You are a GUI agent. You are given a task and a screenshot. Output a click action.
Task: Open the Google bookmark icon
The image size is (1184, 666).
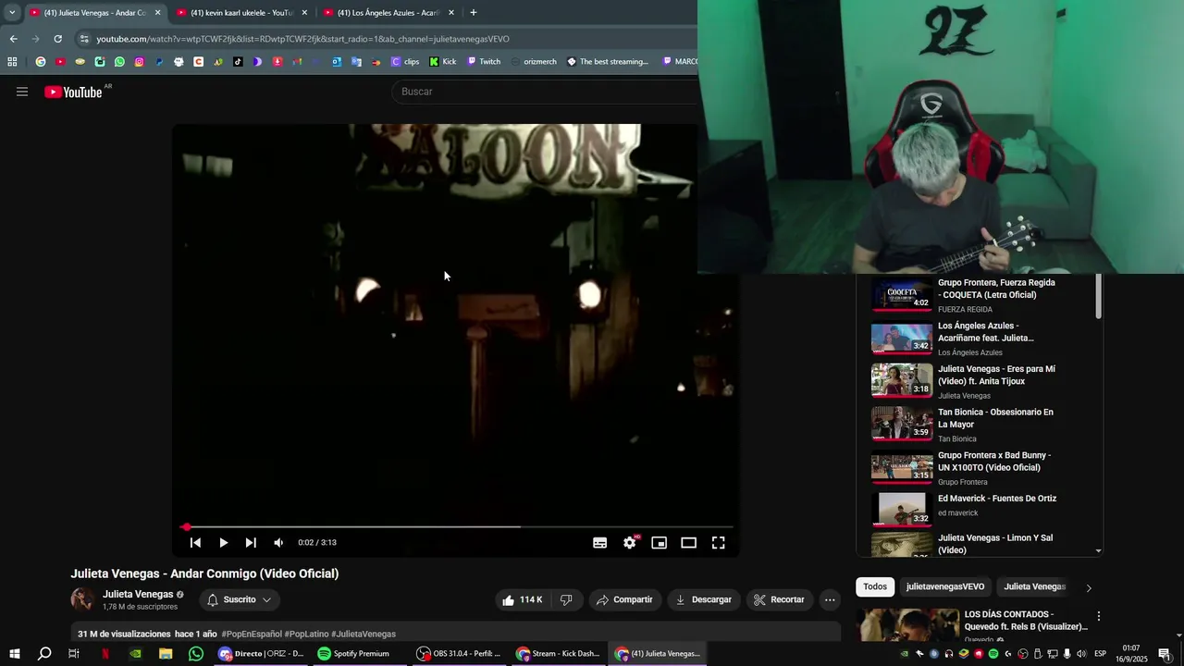click(40, 62)
